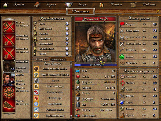
Task: Open the Журнал book icon
Action: pos(37,5)
